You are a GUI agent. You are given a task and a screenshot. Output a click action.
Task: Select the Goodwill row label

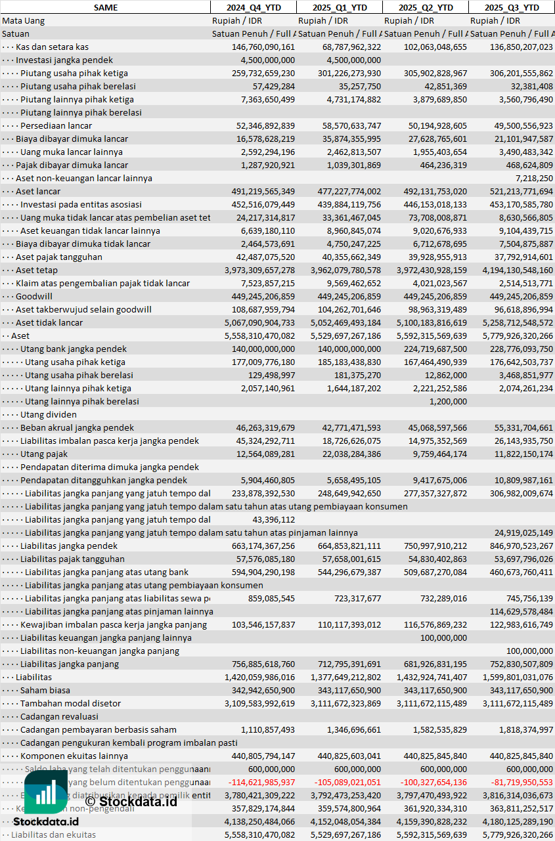[x=34, y=296]
